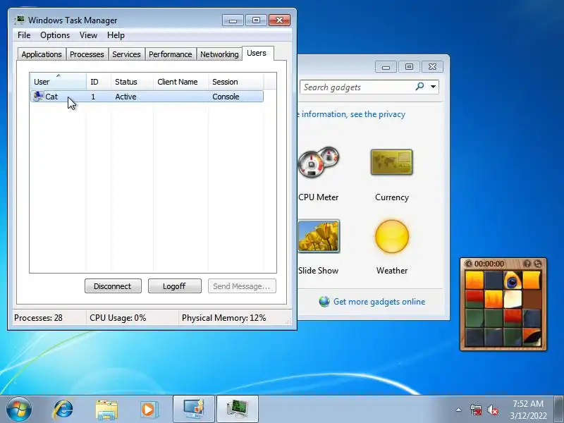Click the Desktop Gadget Gallery taskbar button
The image size is (564, 423).
pos(194,410)
